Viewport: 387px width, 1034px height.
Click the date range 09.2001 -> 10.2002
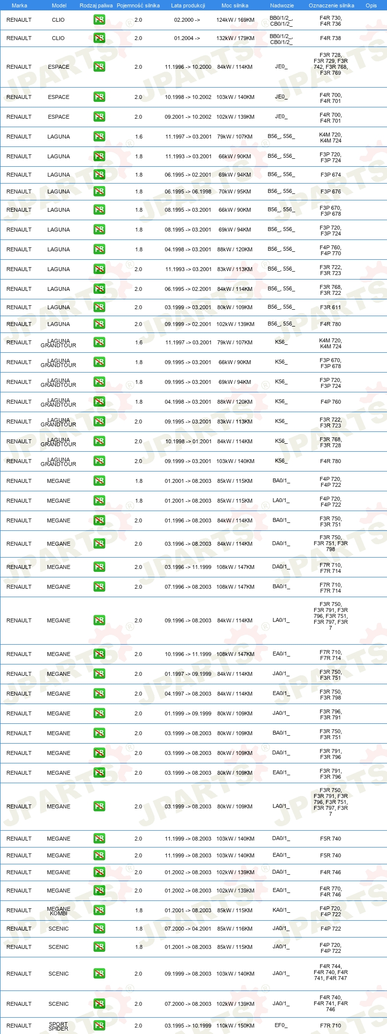point(188,117)
